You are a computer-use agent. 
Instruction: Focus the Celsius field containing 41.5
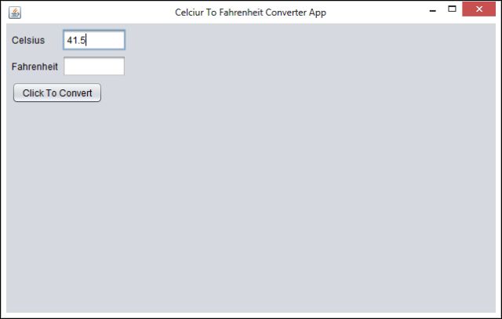click(x=93, y=40)
